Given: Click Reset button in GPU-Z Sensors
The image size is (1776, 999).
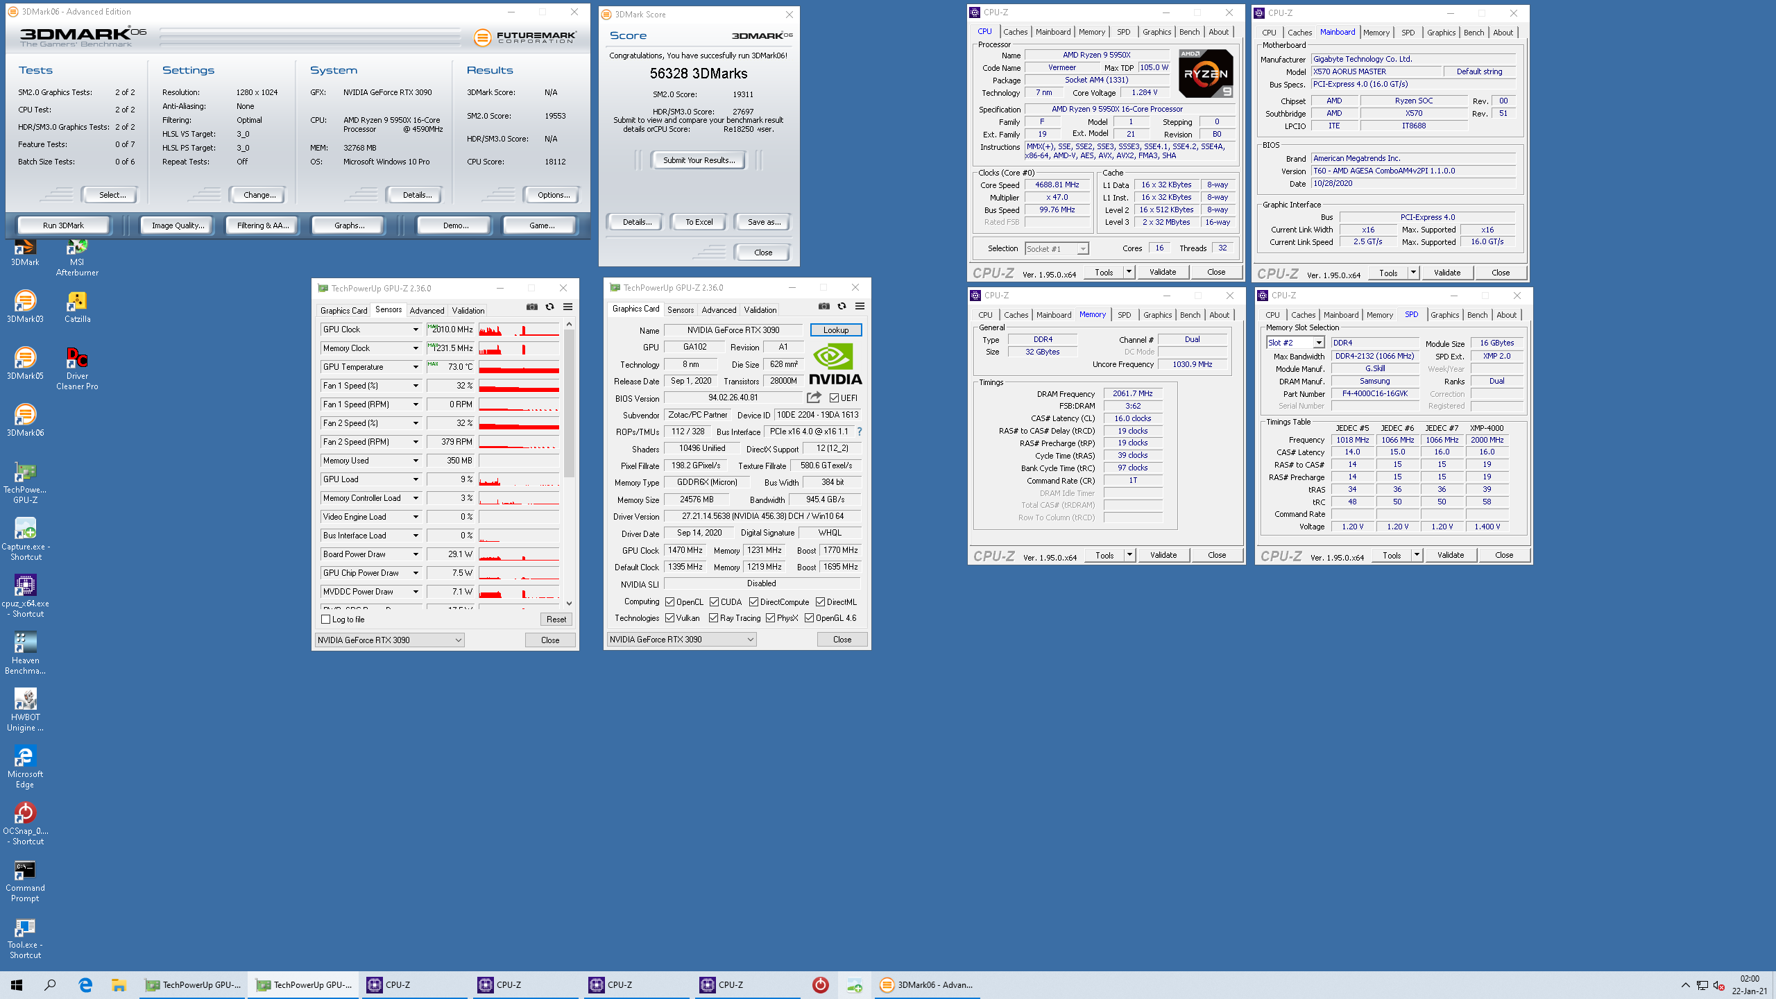Looking at the screenshot, I should [x=556, y=620].
